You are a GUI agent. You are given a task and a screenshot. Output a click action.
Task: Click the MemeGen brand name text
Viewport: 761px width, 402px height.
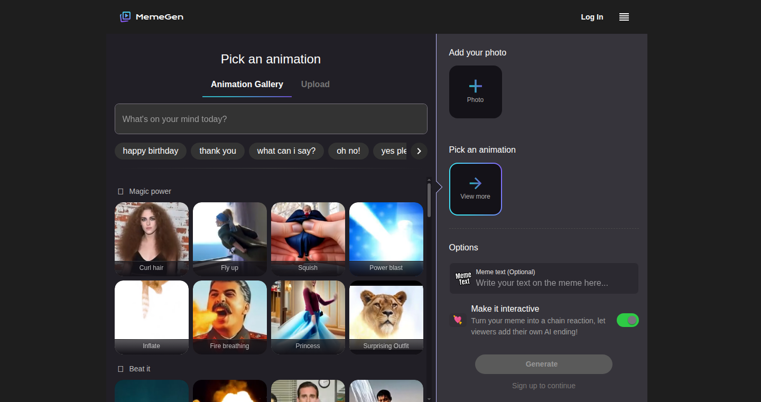160,17
